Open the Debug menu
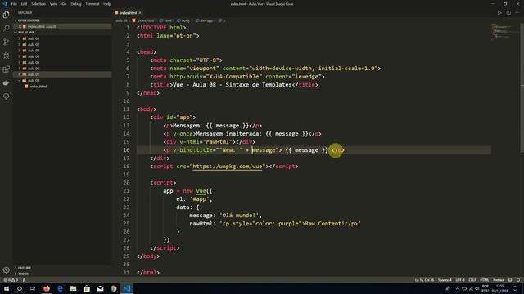Viewport: 524px width, 294px height. (76, 4)
